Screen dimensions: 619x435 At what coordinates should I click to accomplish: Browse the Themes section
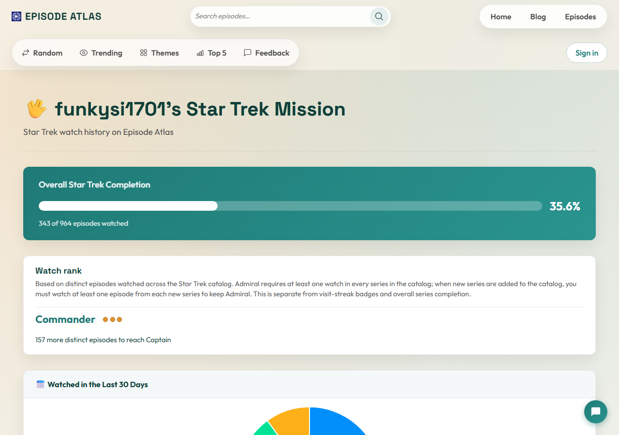(x=159, y=53)
